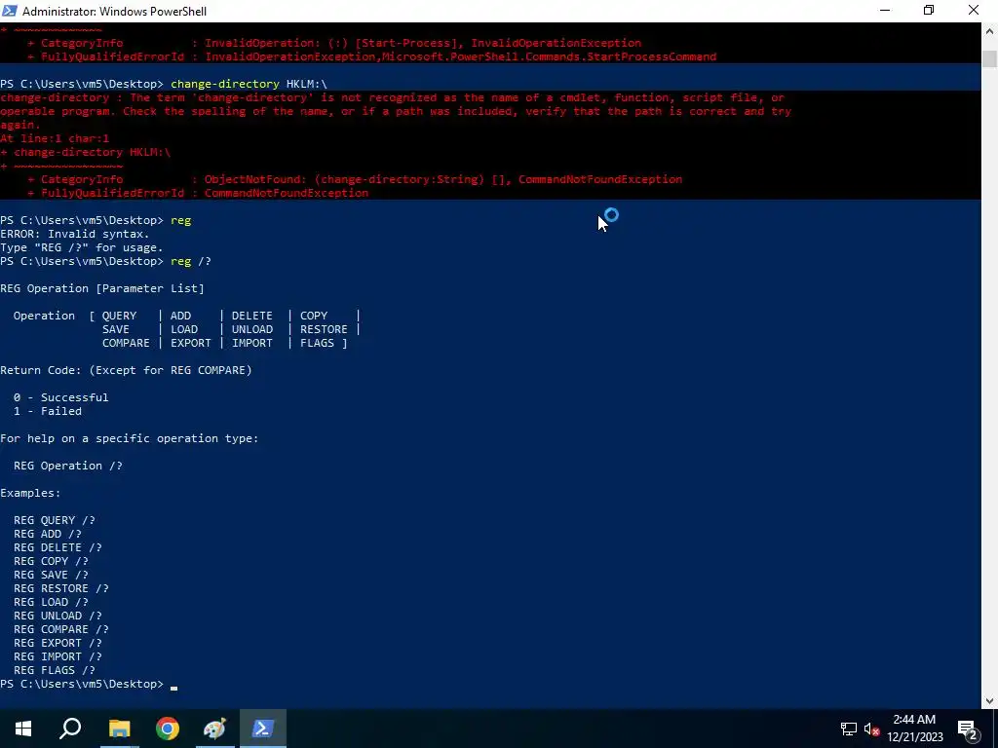The image size is (998, 748).
Task: Click 'Type "REG /?" for usage.' line
Action: (82, 248)
